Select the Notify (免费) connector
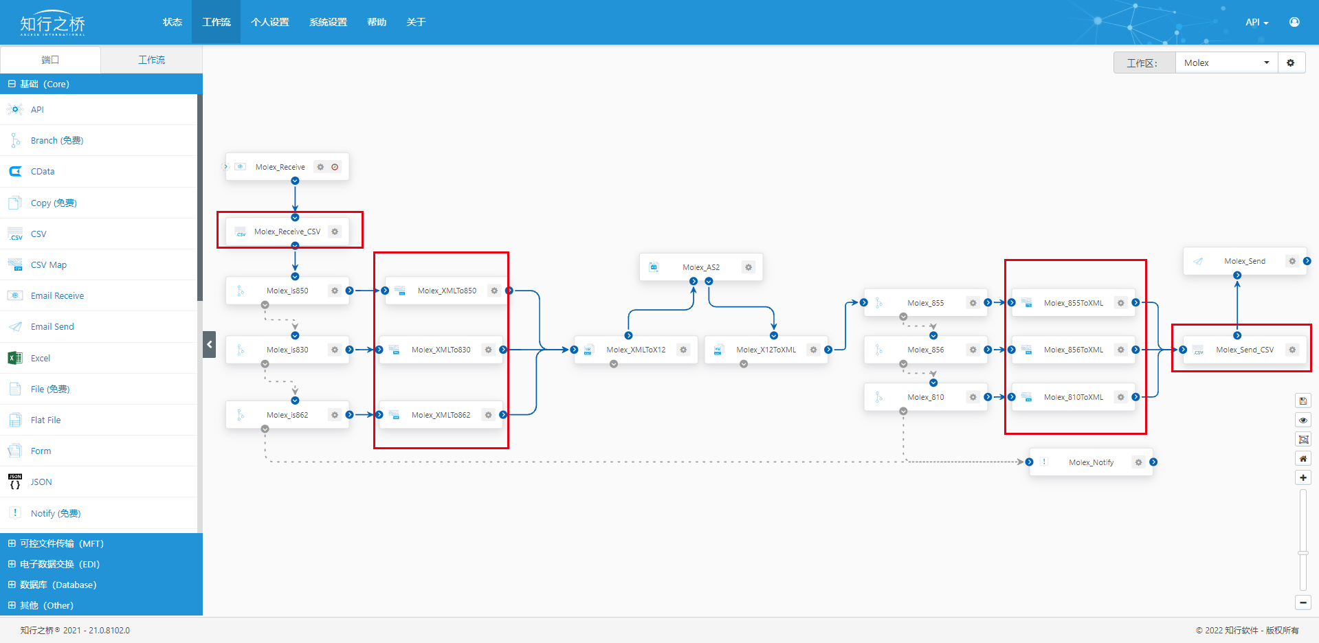The height and width of the screenshot is (643, 1319). tap(98, 513)
